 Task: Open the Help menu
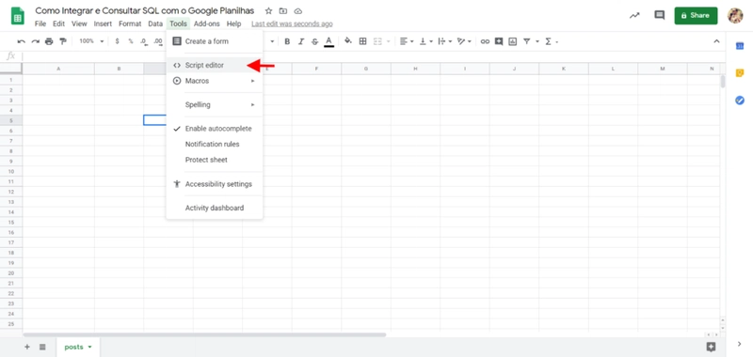pyautogui.click(x=233, y=23)
